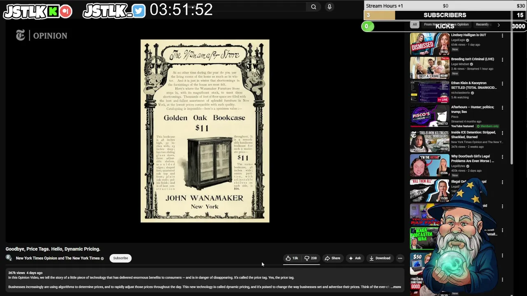
Task: Open the Ask assistant button
Action: (x=354, y=258)
